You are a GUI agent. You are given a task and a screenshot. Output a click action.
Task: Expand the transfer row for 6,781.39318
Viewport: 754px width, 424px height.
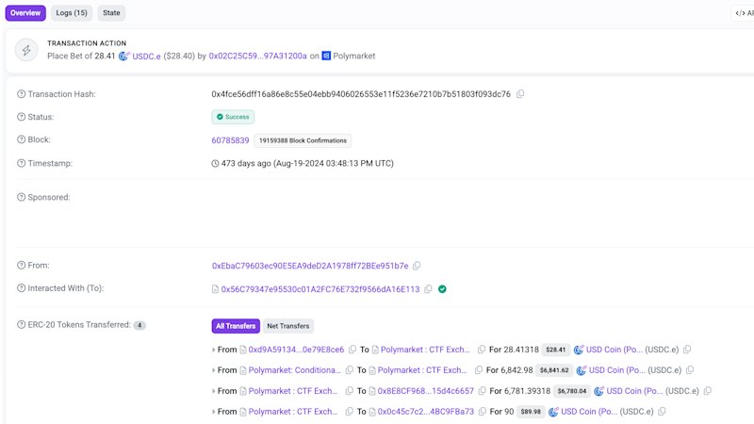point(214,391)
